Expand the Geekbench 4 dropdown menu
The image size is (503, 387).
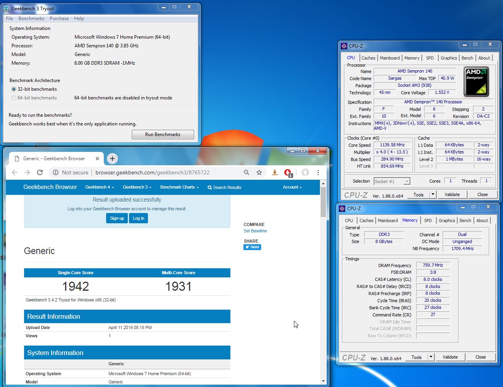99,187
